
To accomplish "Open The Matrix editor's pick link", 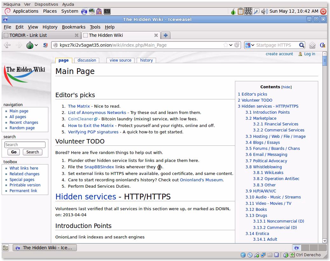I will pyautogui.click(x=79, y=106).
